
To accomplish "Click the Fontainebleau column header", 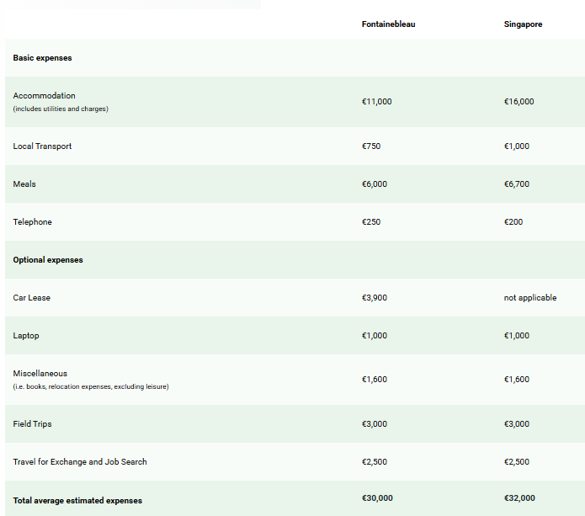I will (388, 24).
